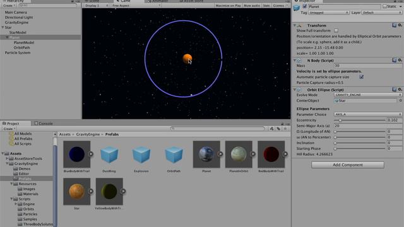Viewport: 404px width, 227px height.
Task: Toggle the Static checkbox
Action: point(384,6)
